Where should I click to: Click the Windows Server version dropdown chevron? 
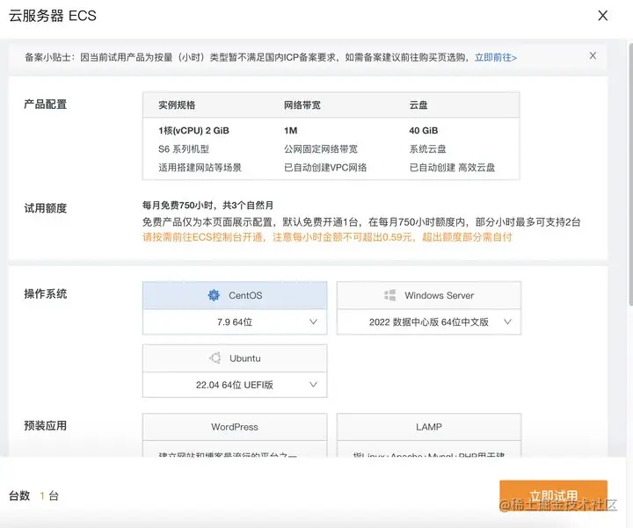[507, 322]
